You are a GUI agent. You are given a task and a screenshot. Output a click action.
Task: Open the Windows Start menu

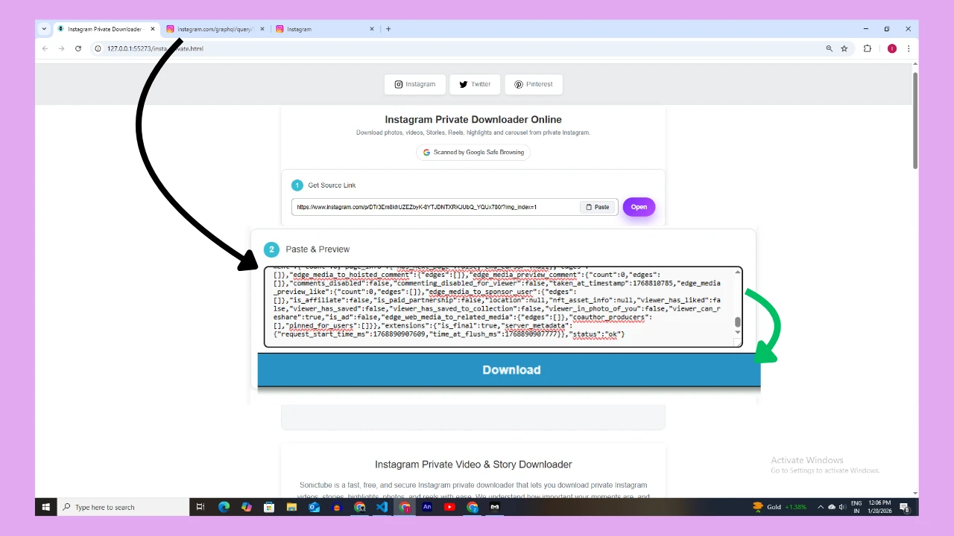(x=45, y=507)
